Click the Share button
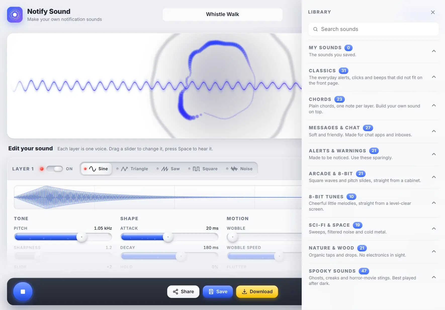This screenshot has height=310, width=445. coord(183,292)
